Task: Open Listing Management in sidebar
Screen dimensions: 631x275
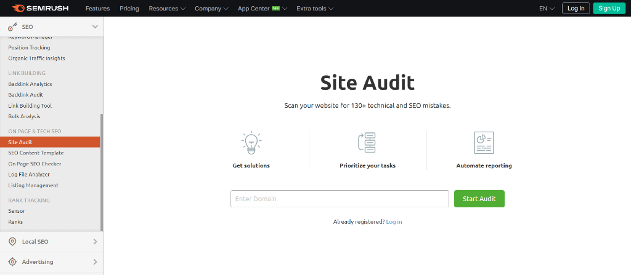Action: (33, 186)
